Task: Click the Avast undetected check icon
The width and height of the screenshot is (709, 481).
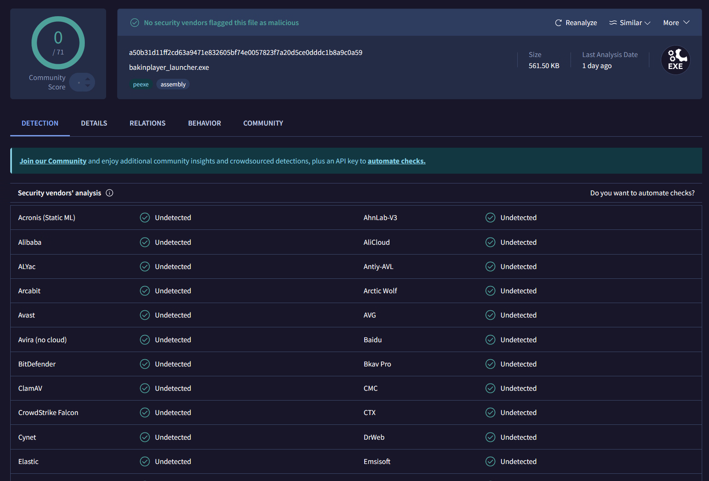Action: click(x=145, y=315)
